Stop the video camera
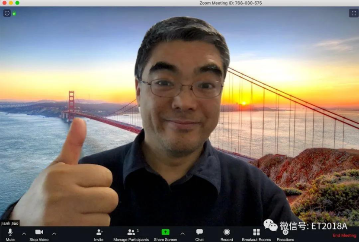 click(39, 235)
